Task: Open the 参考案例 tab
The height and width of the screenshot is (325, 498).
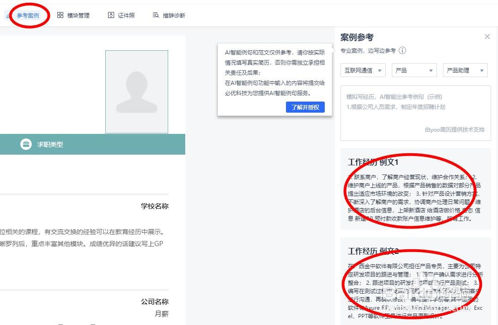Action: tap(28, 15)
